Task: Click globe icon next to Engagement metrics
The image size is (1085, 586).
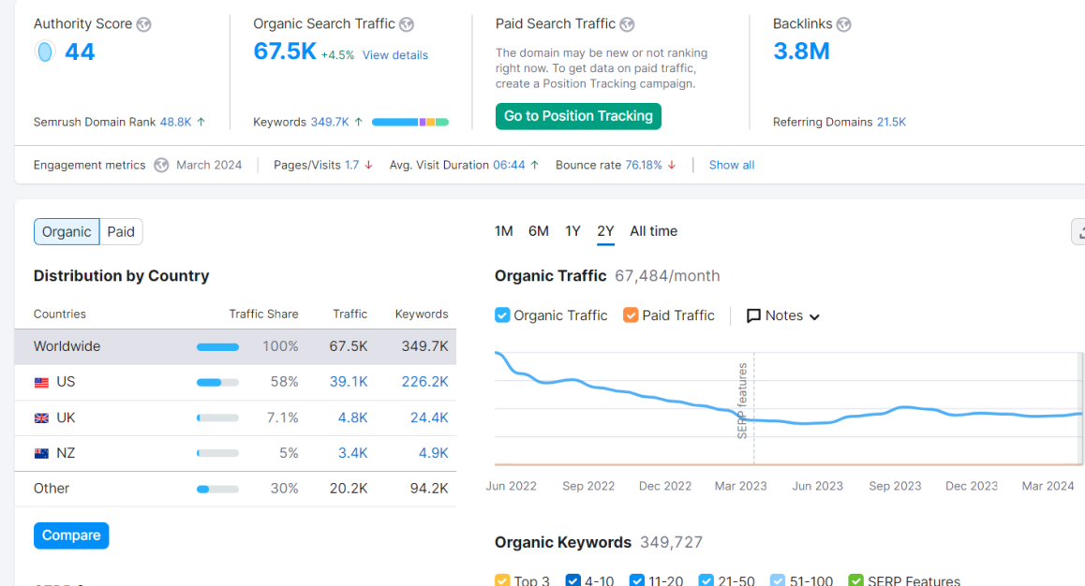Action: coord(161,165)
